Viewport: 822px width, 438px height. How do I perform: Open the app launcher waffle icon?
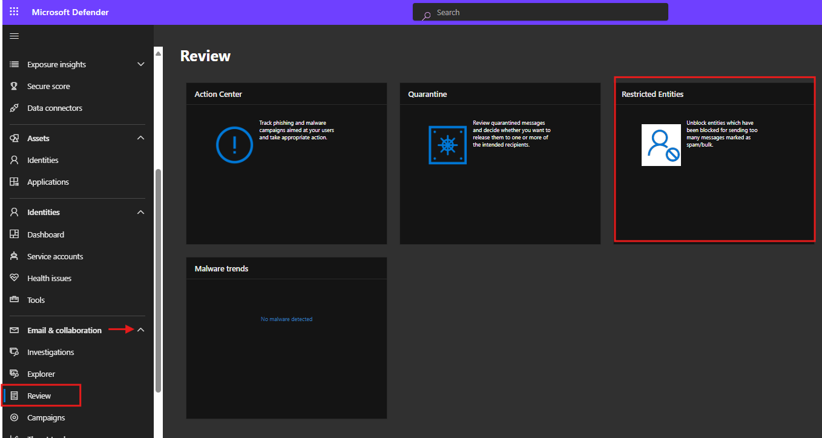coord(14,12)
